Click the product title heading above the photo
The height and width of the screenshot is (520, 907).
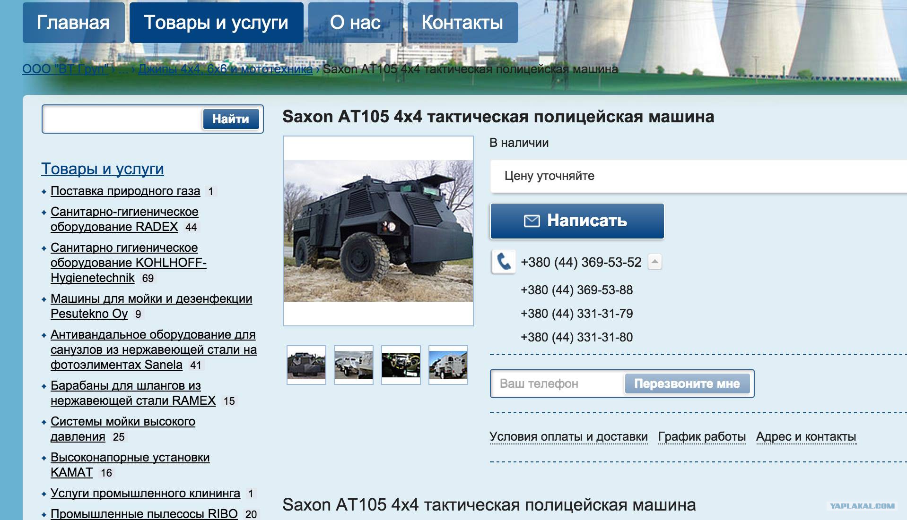[498, 117]
